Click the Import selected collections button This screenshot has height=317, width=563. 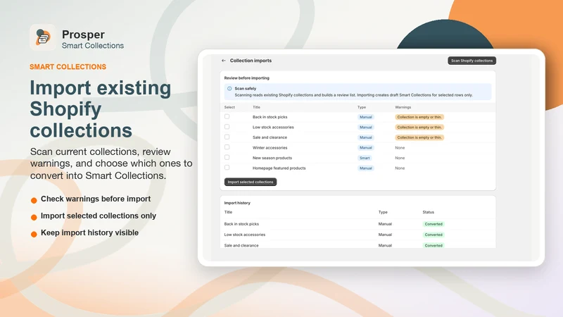251,182
